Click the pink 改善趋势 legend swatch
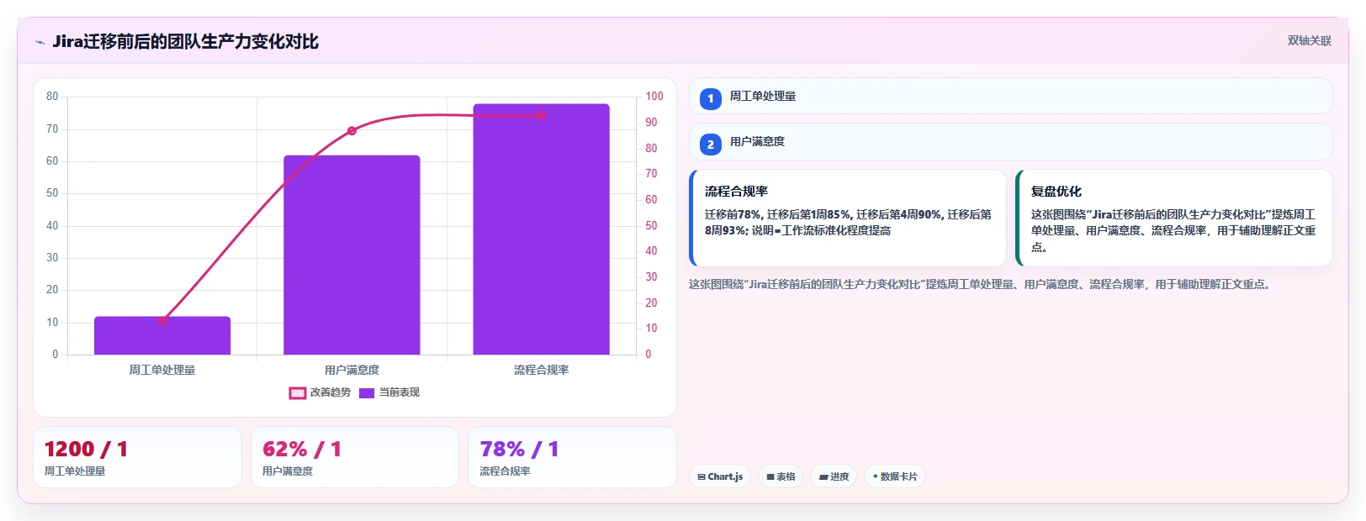The width and height of the screenshot is (1366, 521). (297, 392)
